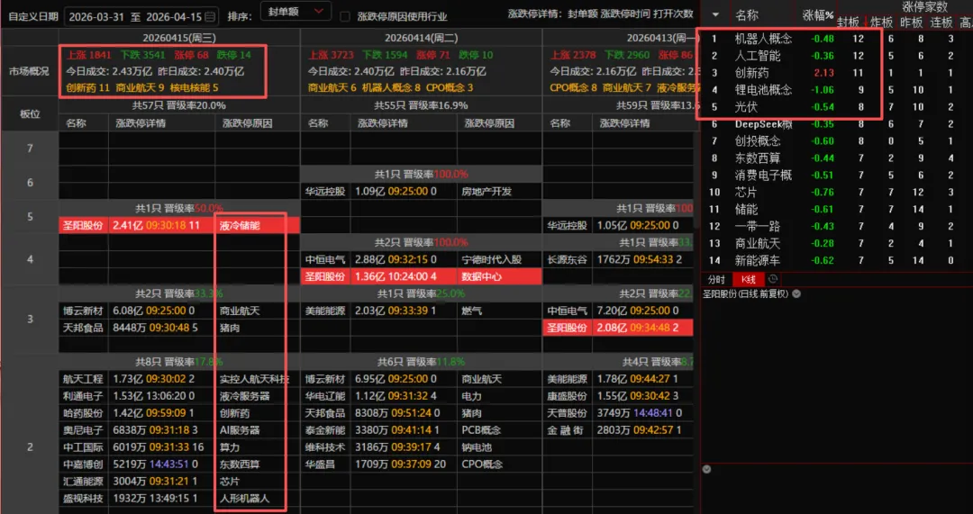This screenshot has width=973, height=514.
Task: Click 自定义日期 label
Action: click(33, 17)
